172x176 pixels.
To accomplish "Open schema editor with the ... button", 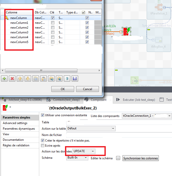I will click(x=118, y=158).
